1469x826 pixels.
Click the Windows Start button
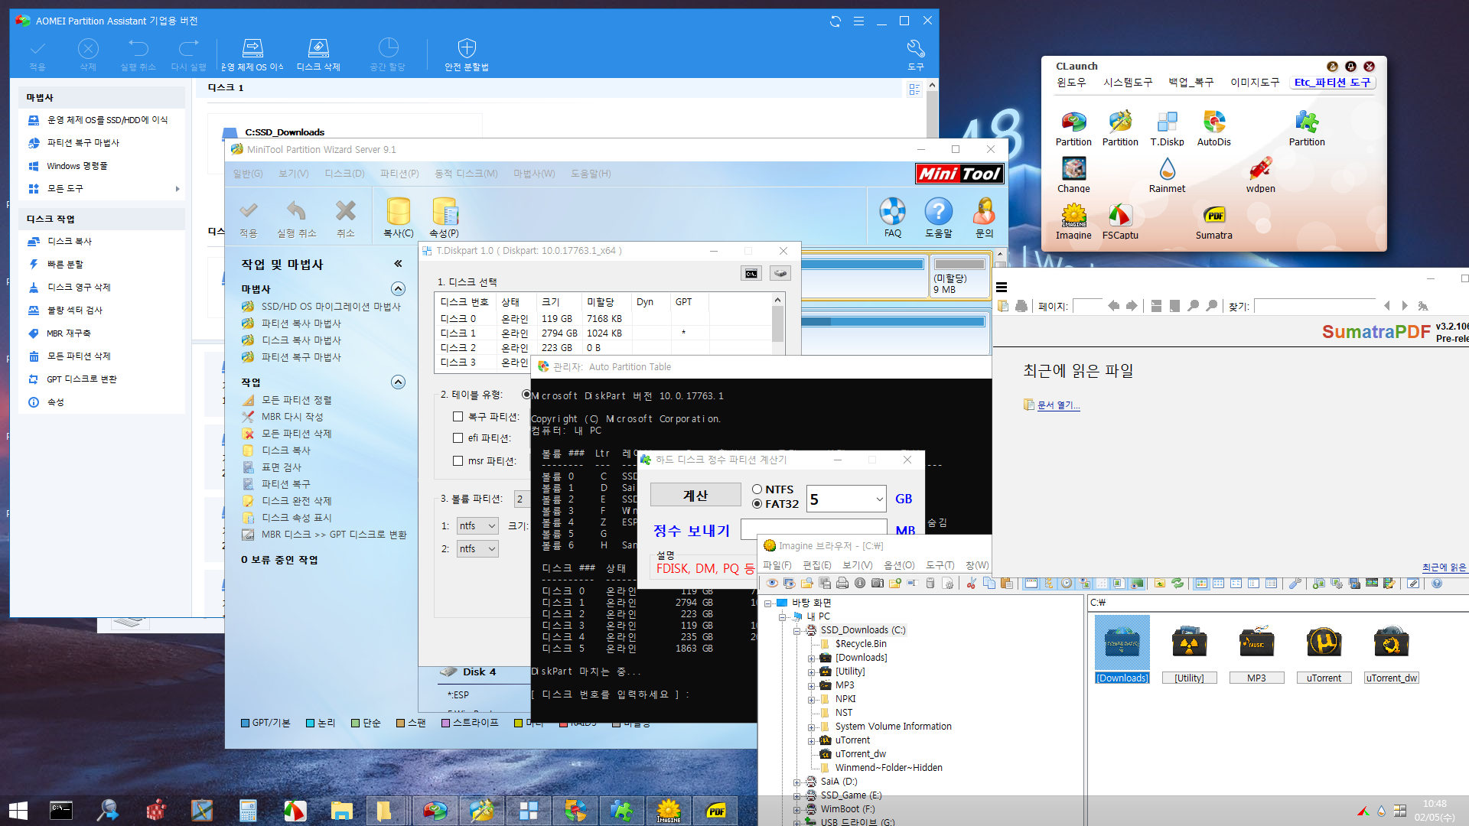18,811
